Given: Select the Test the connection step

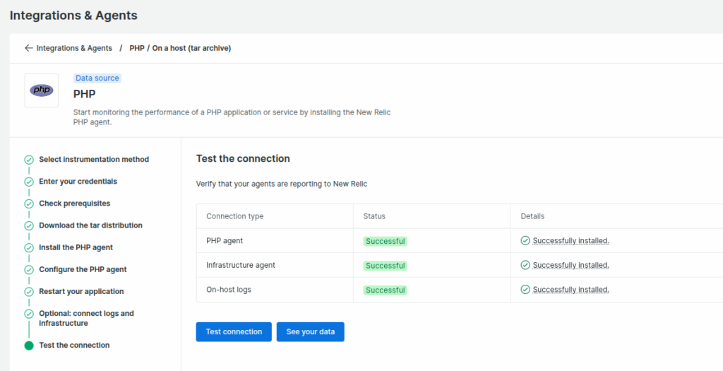Looking at the screenshot, I should [x=74, y=345].
